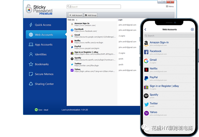Screen dimensions: 199x137
Task: Click the Web Accounts globe icon
Action: pos(31,35)
